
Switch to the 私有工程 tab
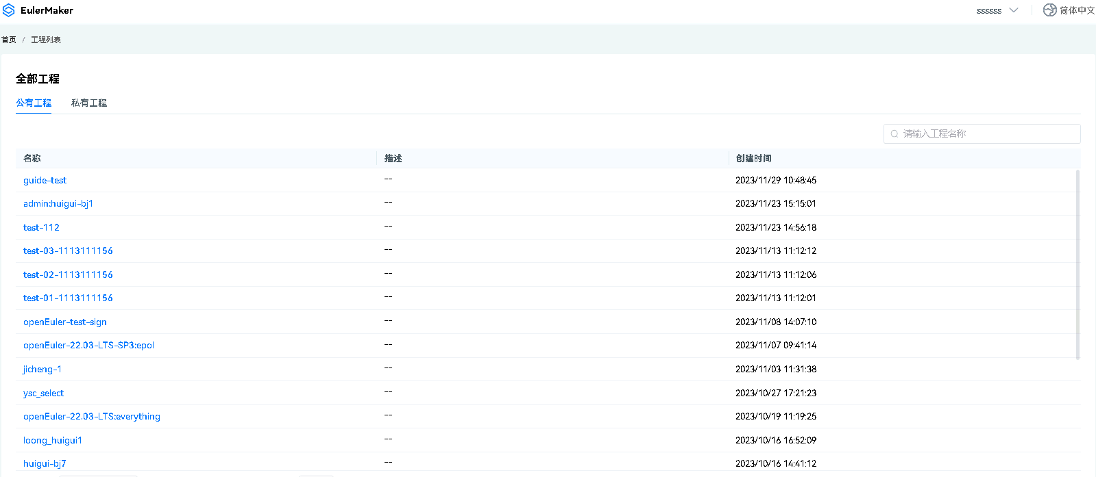pos(89,103)
